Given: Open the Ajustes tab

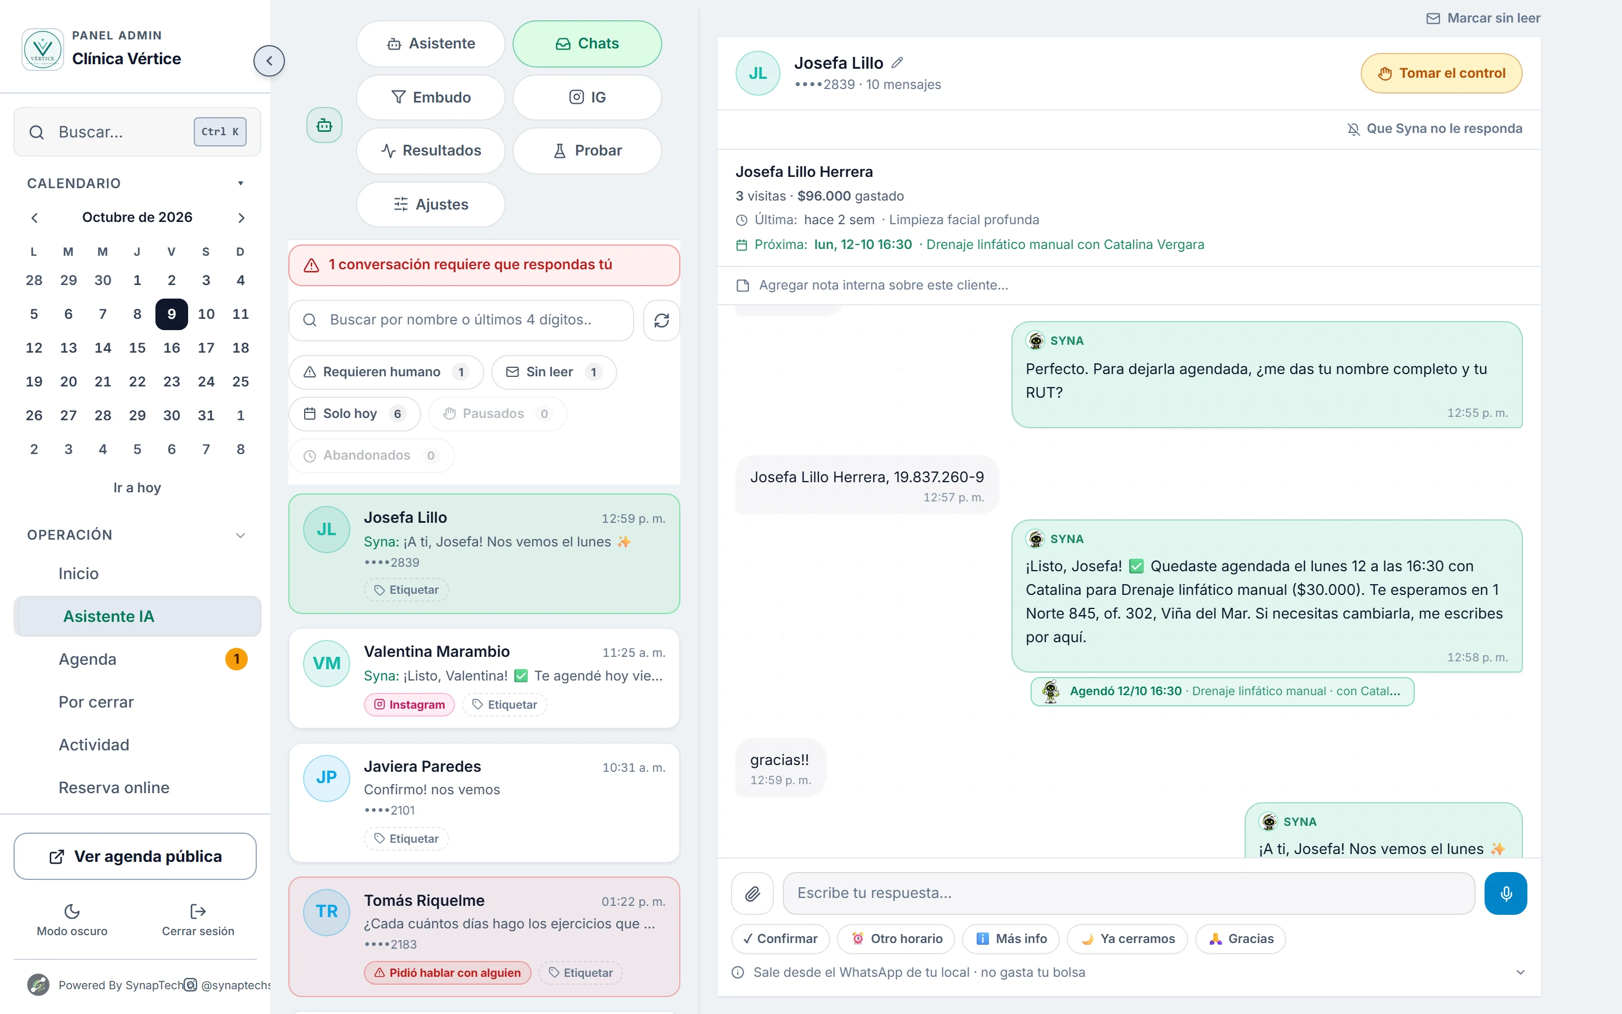Looking at the screenshot, I should click(431, 204).
